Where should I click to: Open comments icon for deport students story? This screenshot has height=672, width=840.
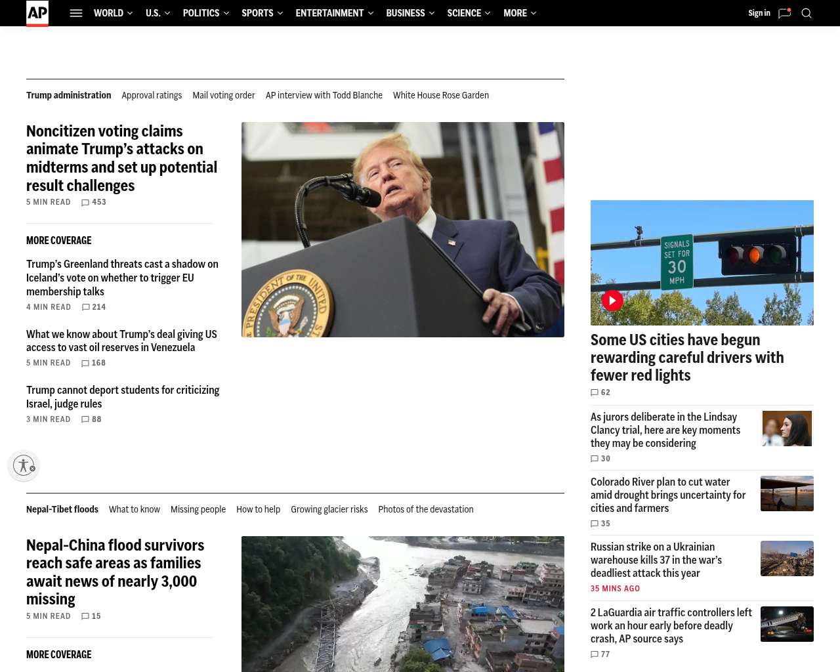click(x=85, y=420)
